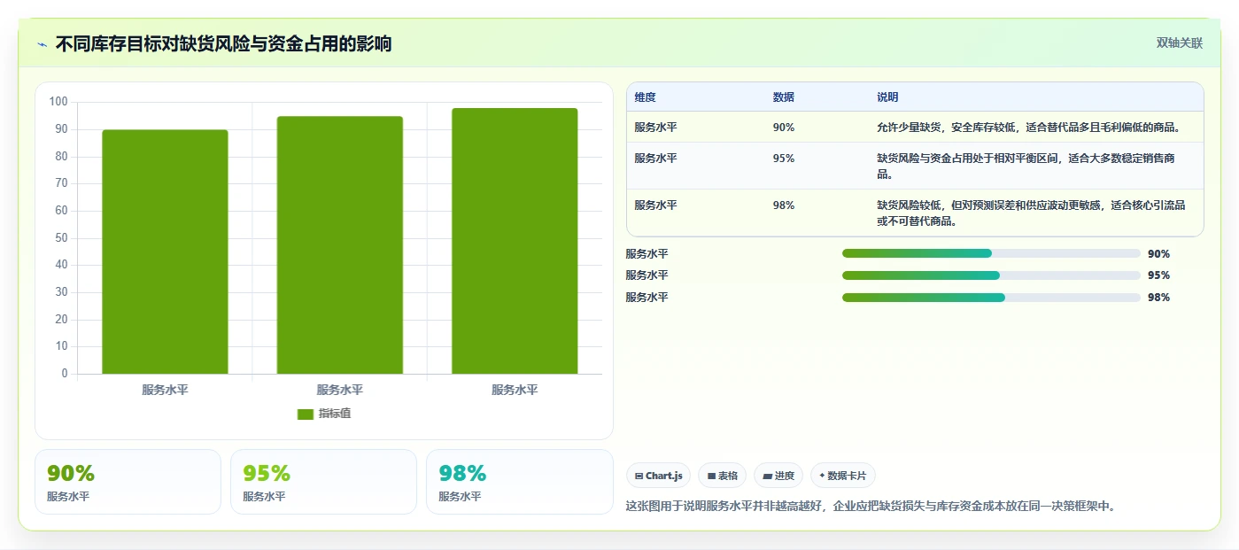
Task: Click the footer note starting 这张图用于说明
Action: [871, 507]
